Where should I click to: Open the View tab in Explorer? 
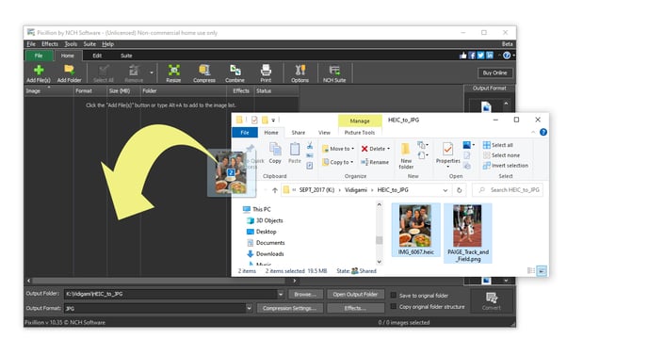(324, 133)
